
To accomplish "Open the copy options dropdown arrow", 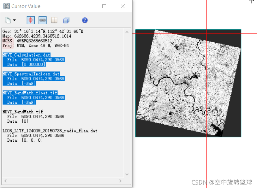I will tap(15, 20).
